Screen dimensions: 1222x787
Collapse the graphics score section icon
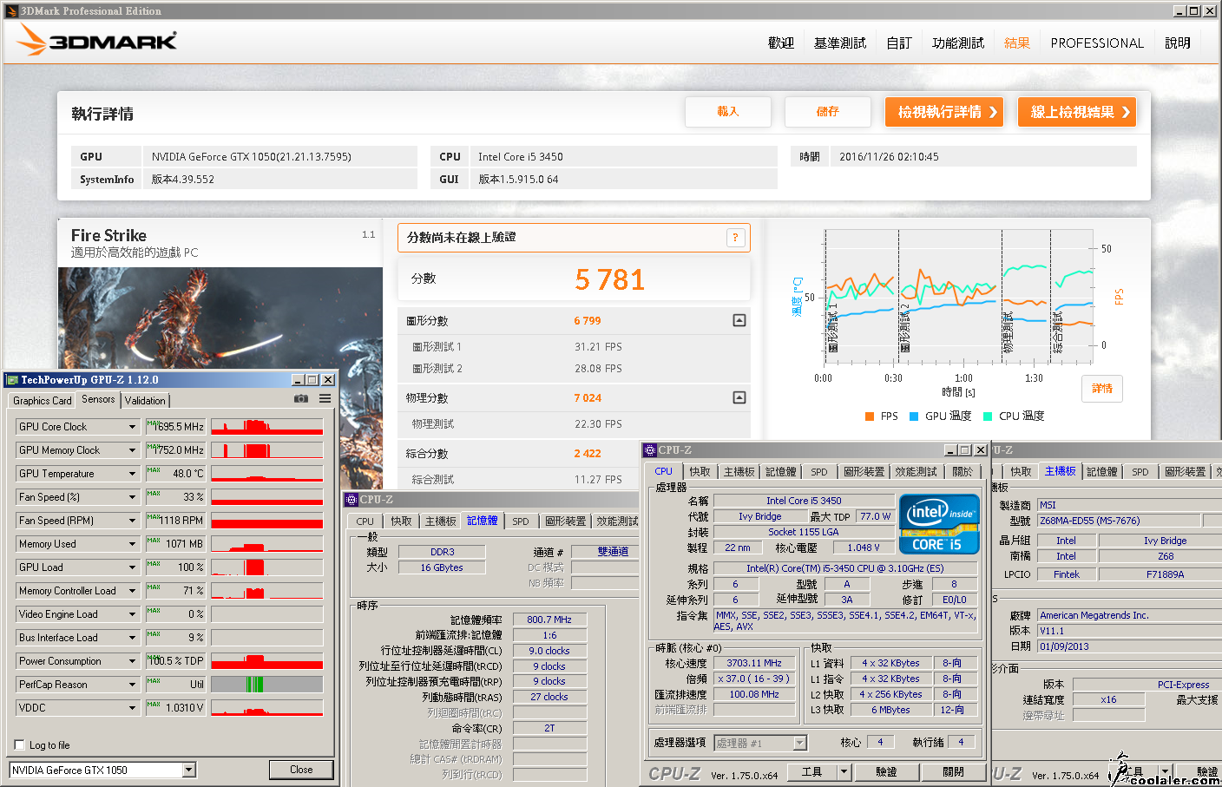point(739,321)
